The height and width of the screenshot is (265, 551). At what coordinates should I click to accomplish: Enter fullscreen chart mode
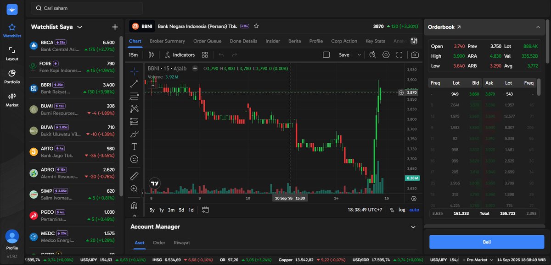click(399, 55)
